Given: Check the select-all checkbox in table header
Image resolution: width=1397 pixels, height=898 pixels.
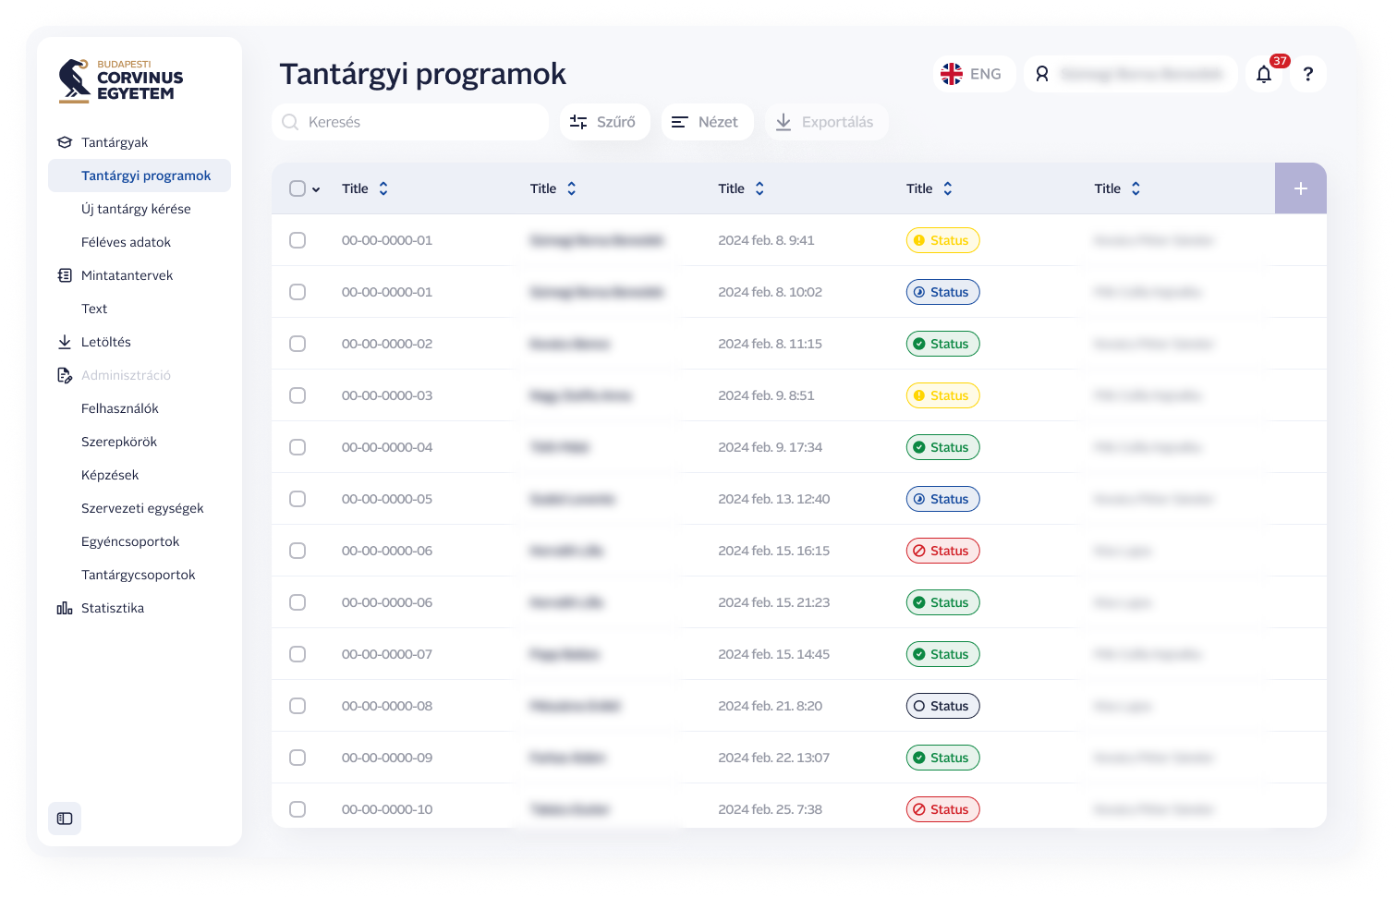Looking at the screenshot, I should click(298, 188).
